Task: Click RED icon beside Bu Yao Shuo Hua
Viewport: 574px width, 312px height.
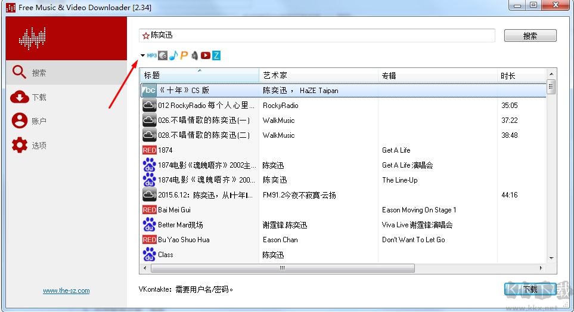Action: tap(150, 240)
